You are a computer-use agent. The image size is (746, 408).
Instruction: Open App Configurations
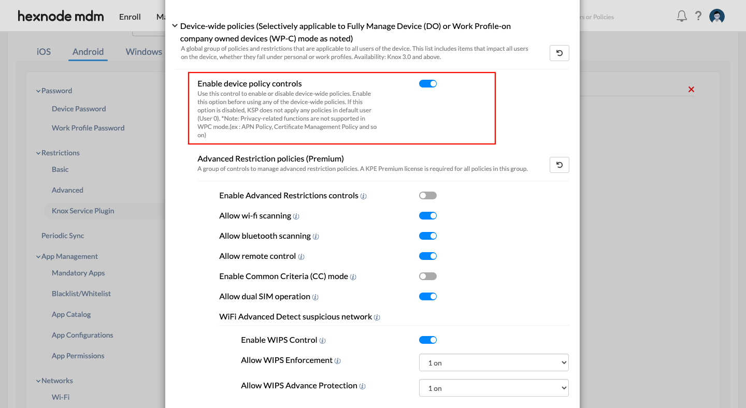(82, 335)
